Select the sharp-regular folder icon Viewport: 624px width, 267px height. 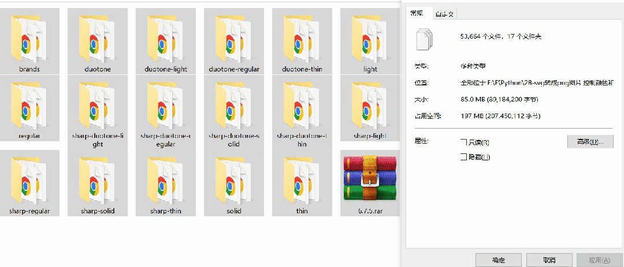[x=29, y=181]
